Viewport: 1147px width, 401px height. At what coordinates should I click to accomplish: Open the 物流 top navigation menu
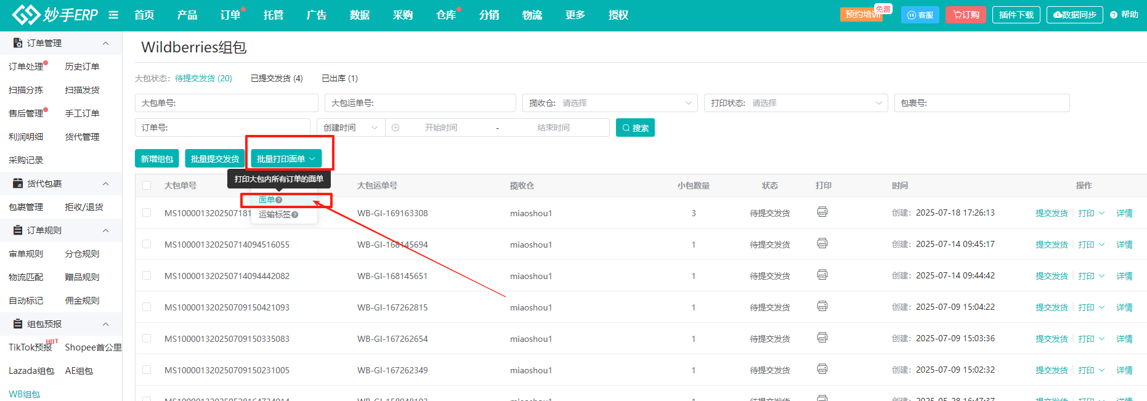tap(532, 15)
